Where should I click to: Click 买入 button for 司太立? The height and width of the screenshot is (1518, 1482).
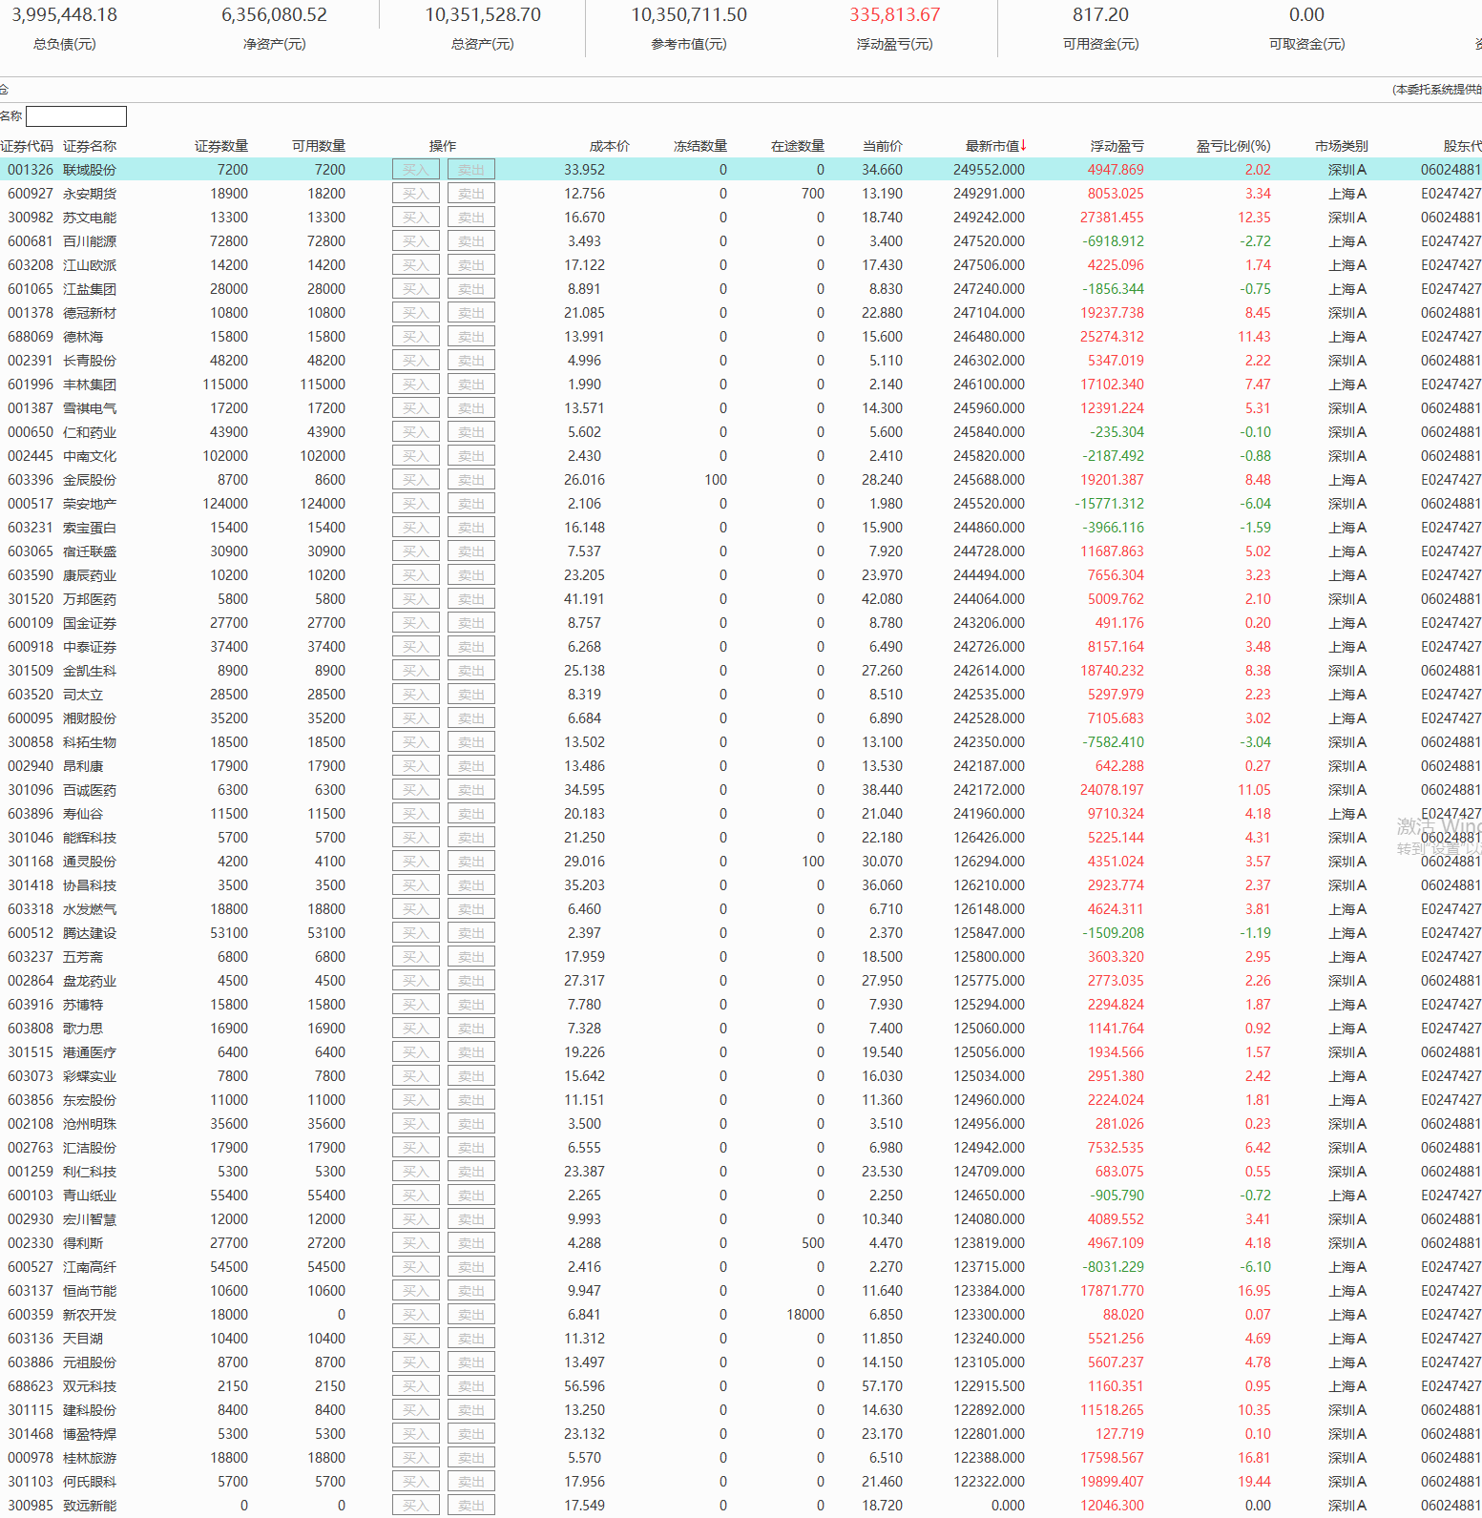pyautogui.click(x=416, y=695)
